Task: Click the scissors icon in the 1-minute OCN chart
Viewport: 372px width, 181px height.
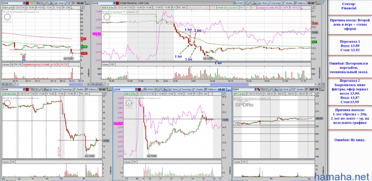Action: [x=246, y=3]
